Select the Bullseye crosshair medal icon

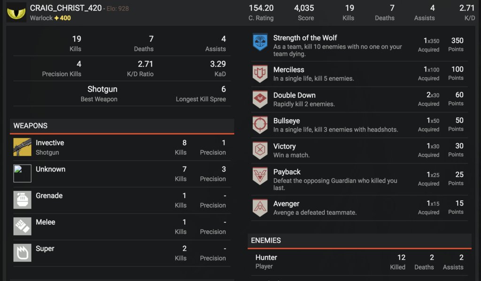click(260, 125)
